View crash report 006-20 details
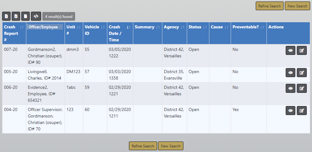 click(x=290, y=88)
